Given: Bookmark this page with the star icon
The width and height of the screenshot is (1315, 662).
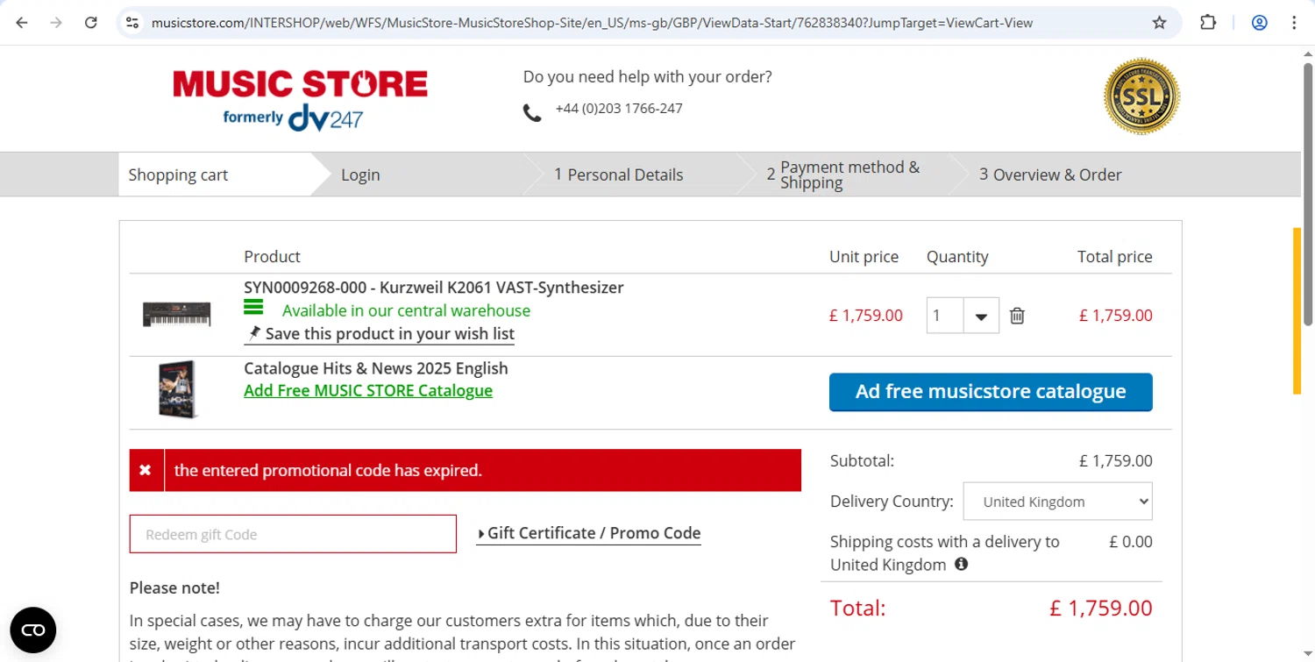Looking at the screenshot, I should click(1159, 23).
